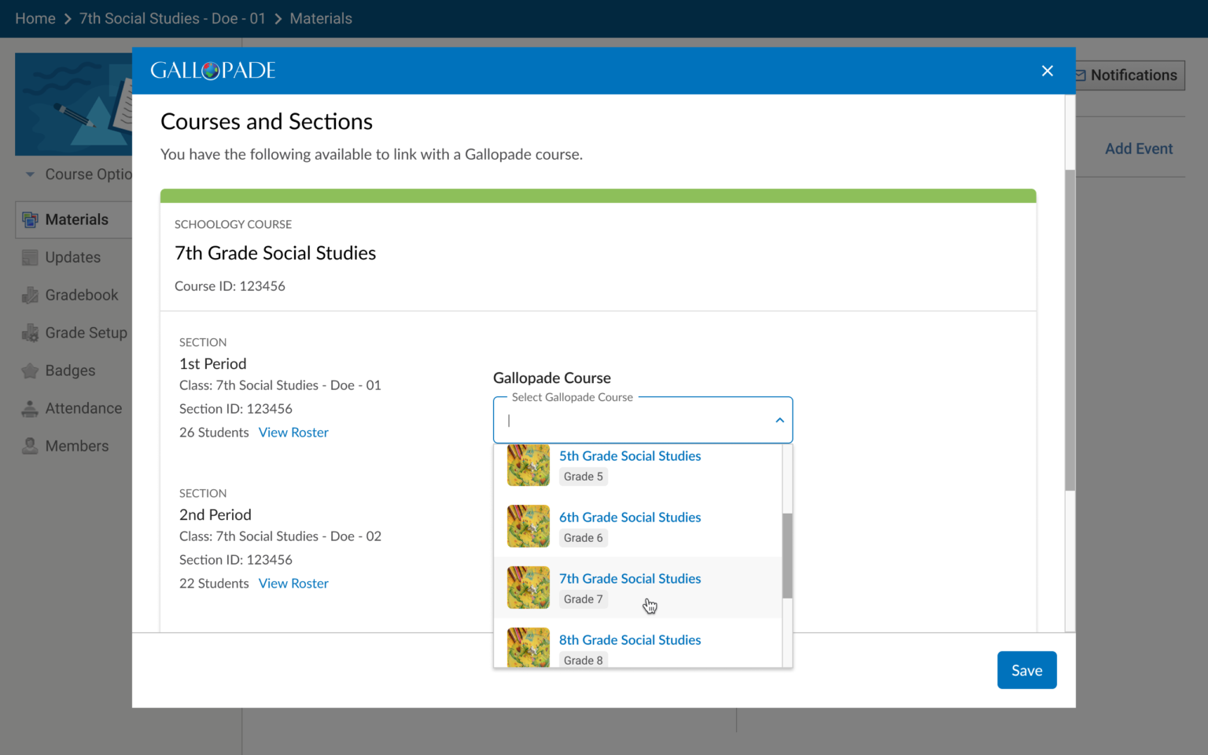This screenshot has height=755, width=1208.
Task: Click the 'Courses and Sections' heading
Action: (267, 122)
